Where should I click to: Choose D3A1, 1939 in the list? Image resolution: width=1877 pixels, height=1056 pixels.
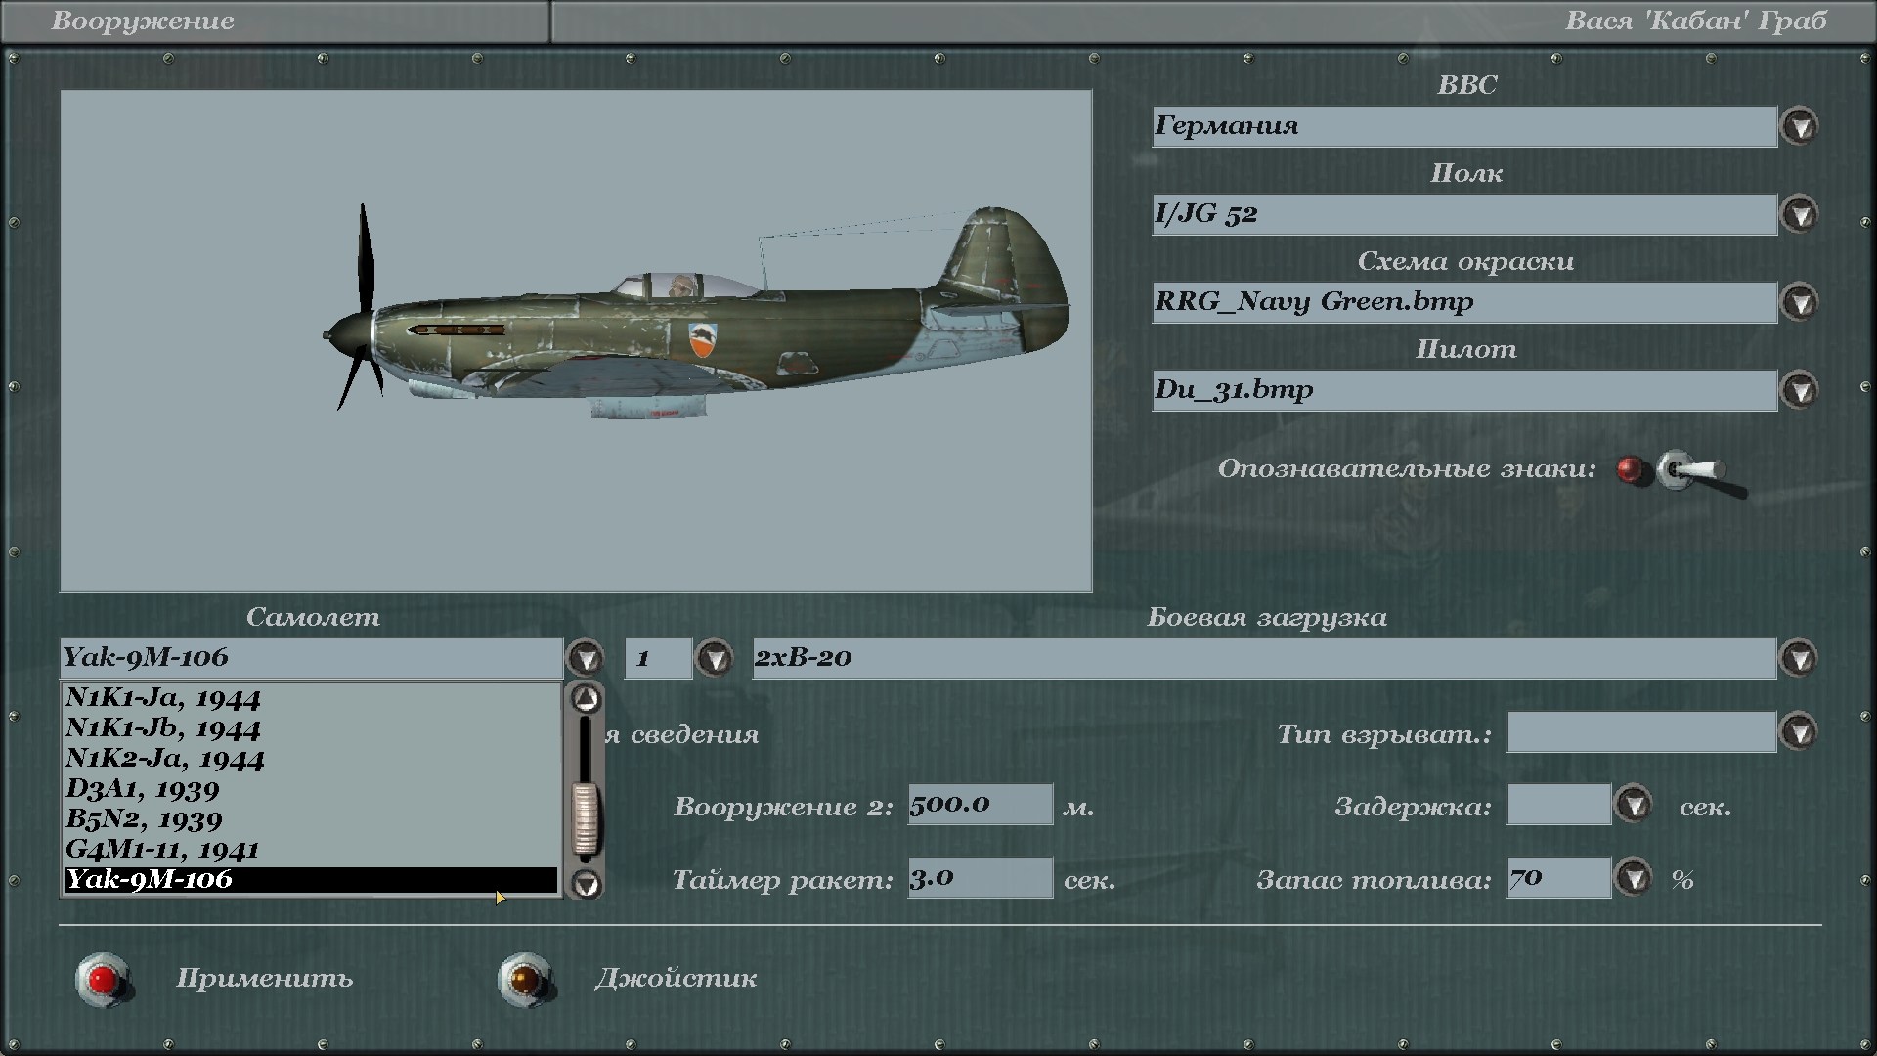point(143,788)
